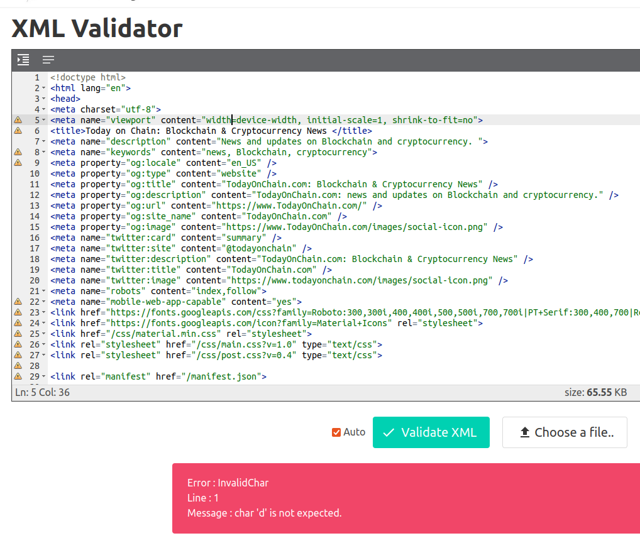Image resolution: width=640 pixels, height=543 pixels.
Task: Click the red InvalidChar error message box
Action: pos(406,498)
